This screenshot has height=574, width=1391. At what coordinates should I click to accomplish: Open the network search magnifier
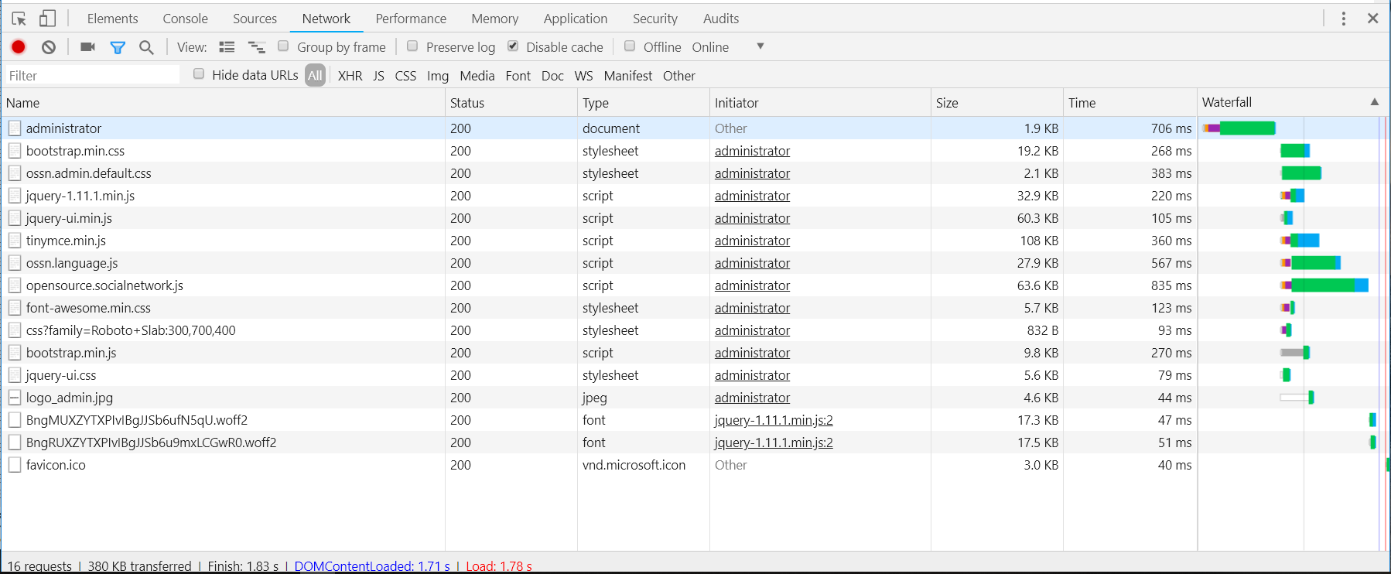(146, 47)
